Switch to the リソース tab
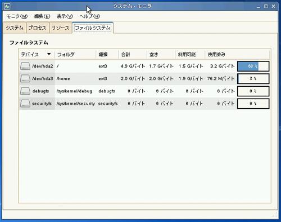281x222 pixels. pyautogui.click(x=61, y=28)
